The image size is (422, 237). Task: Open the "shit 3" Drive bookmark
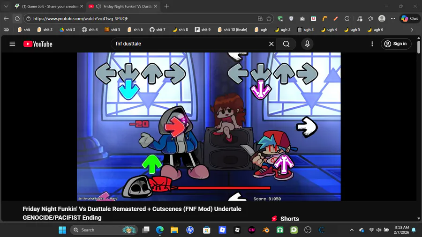tap(67, 30)
